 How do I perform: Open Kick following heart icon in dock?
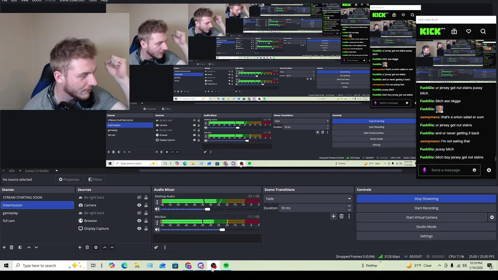coord(468,31)
